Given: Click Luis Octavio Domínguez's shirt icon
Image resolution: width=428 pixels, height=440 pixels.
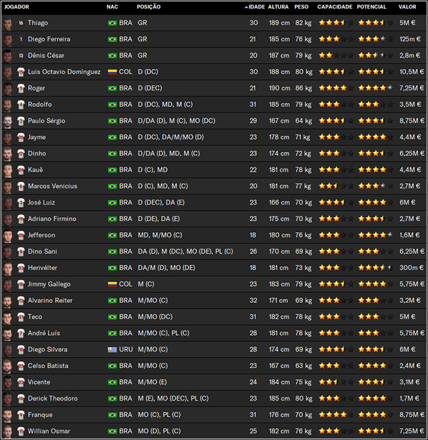Looking at the screenshot, I should click(21, 72).
